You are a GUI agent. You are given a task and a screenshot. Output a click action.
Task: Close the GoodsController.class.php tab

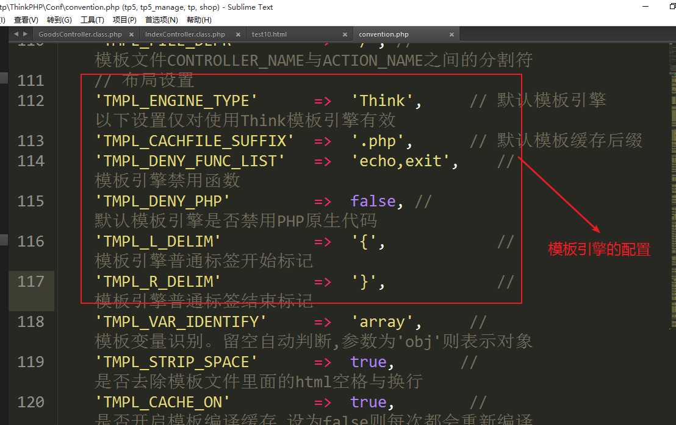tap(131, 35)
